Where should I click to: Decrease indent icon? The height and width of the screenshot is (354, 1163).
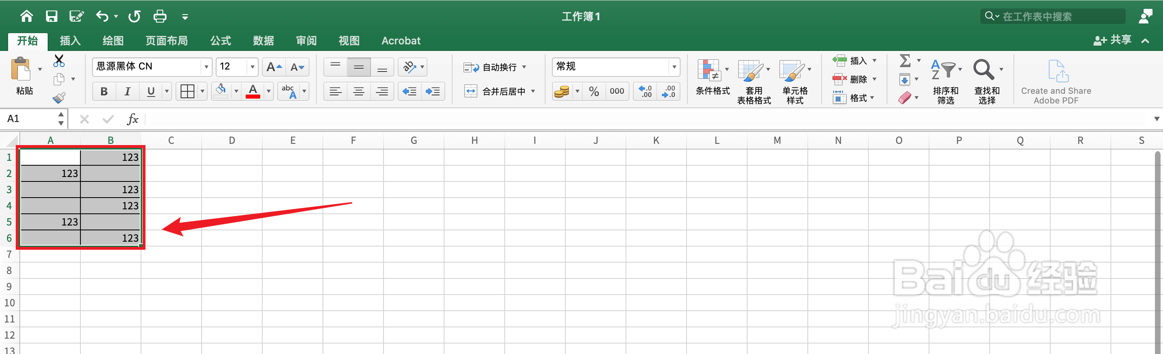[409, 92]
